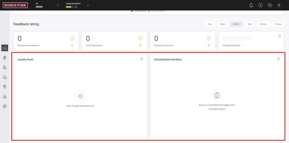Screen dimensions: 289x143
Task: Click the Previous period legend
Action: click(156, 11)
